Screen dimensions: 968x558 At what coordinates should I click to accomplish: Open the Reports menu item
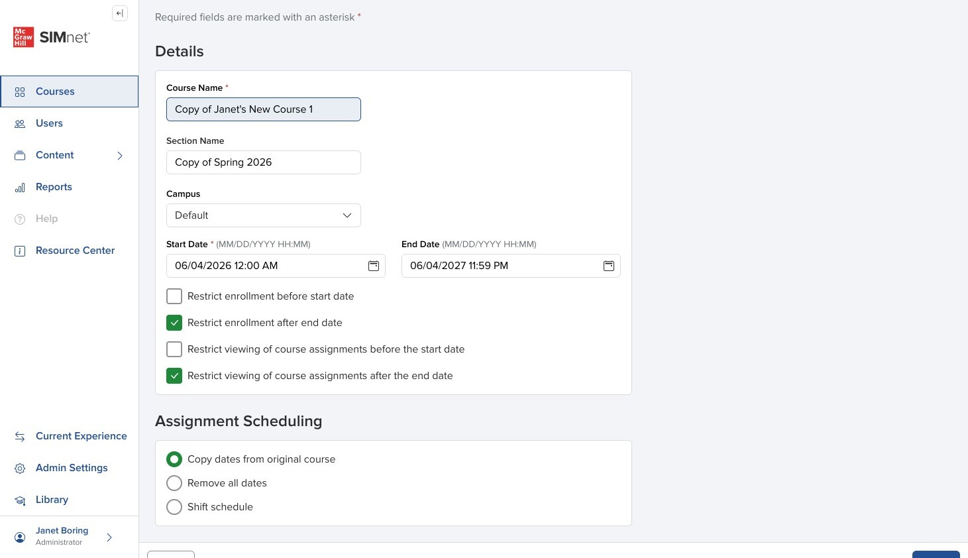[x=70, y=187]
